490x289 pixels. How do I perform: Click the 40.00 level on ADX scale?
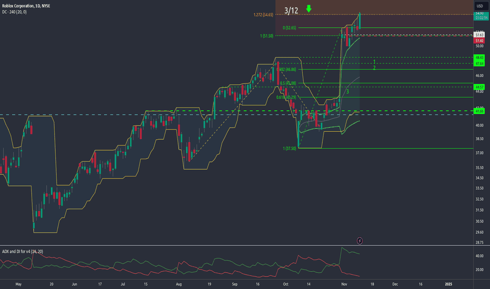point(479,255)
